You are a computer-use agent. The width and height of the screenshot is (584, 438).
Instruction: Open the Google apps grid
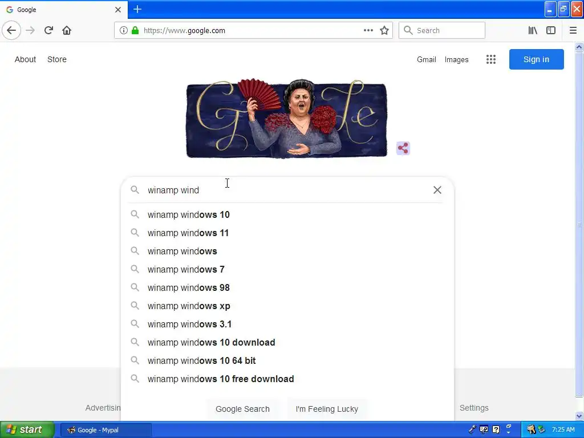(x=491, y=59)
